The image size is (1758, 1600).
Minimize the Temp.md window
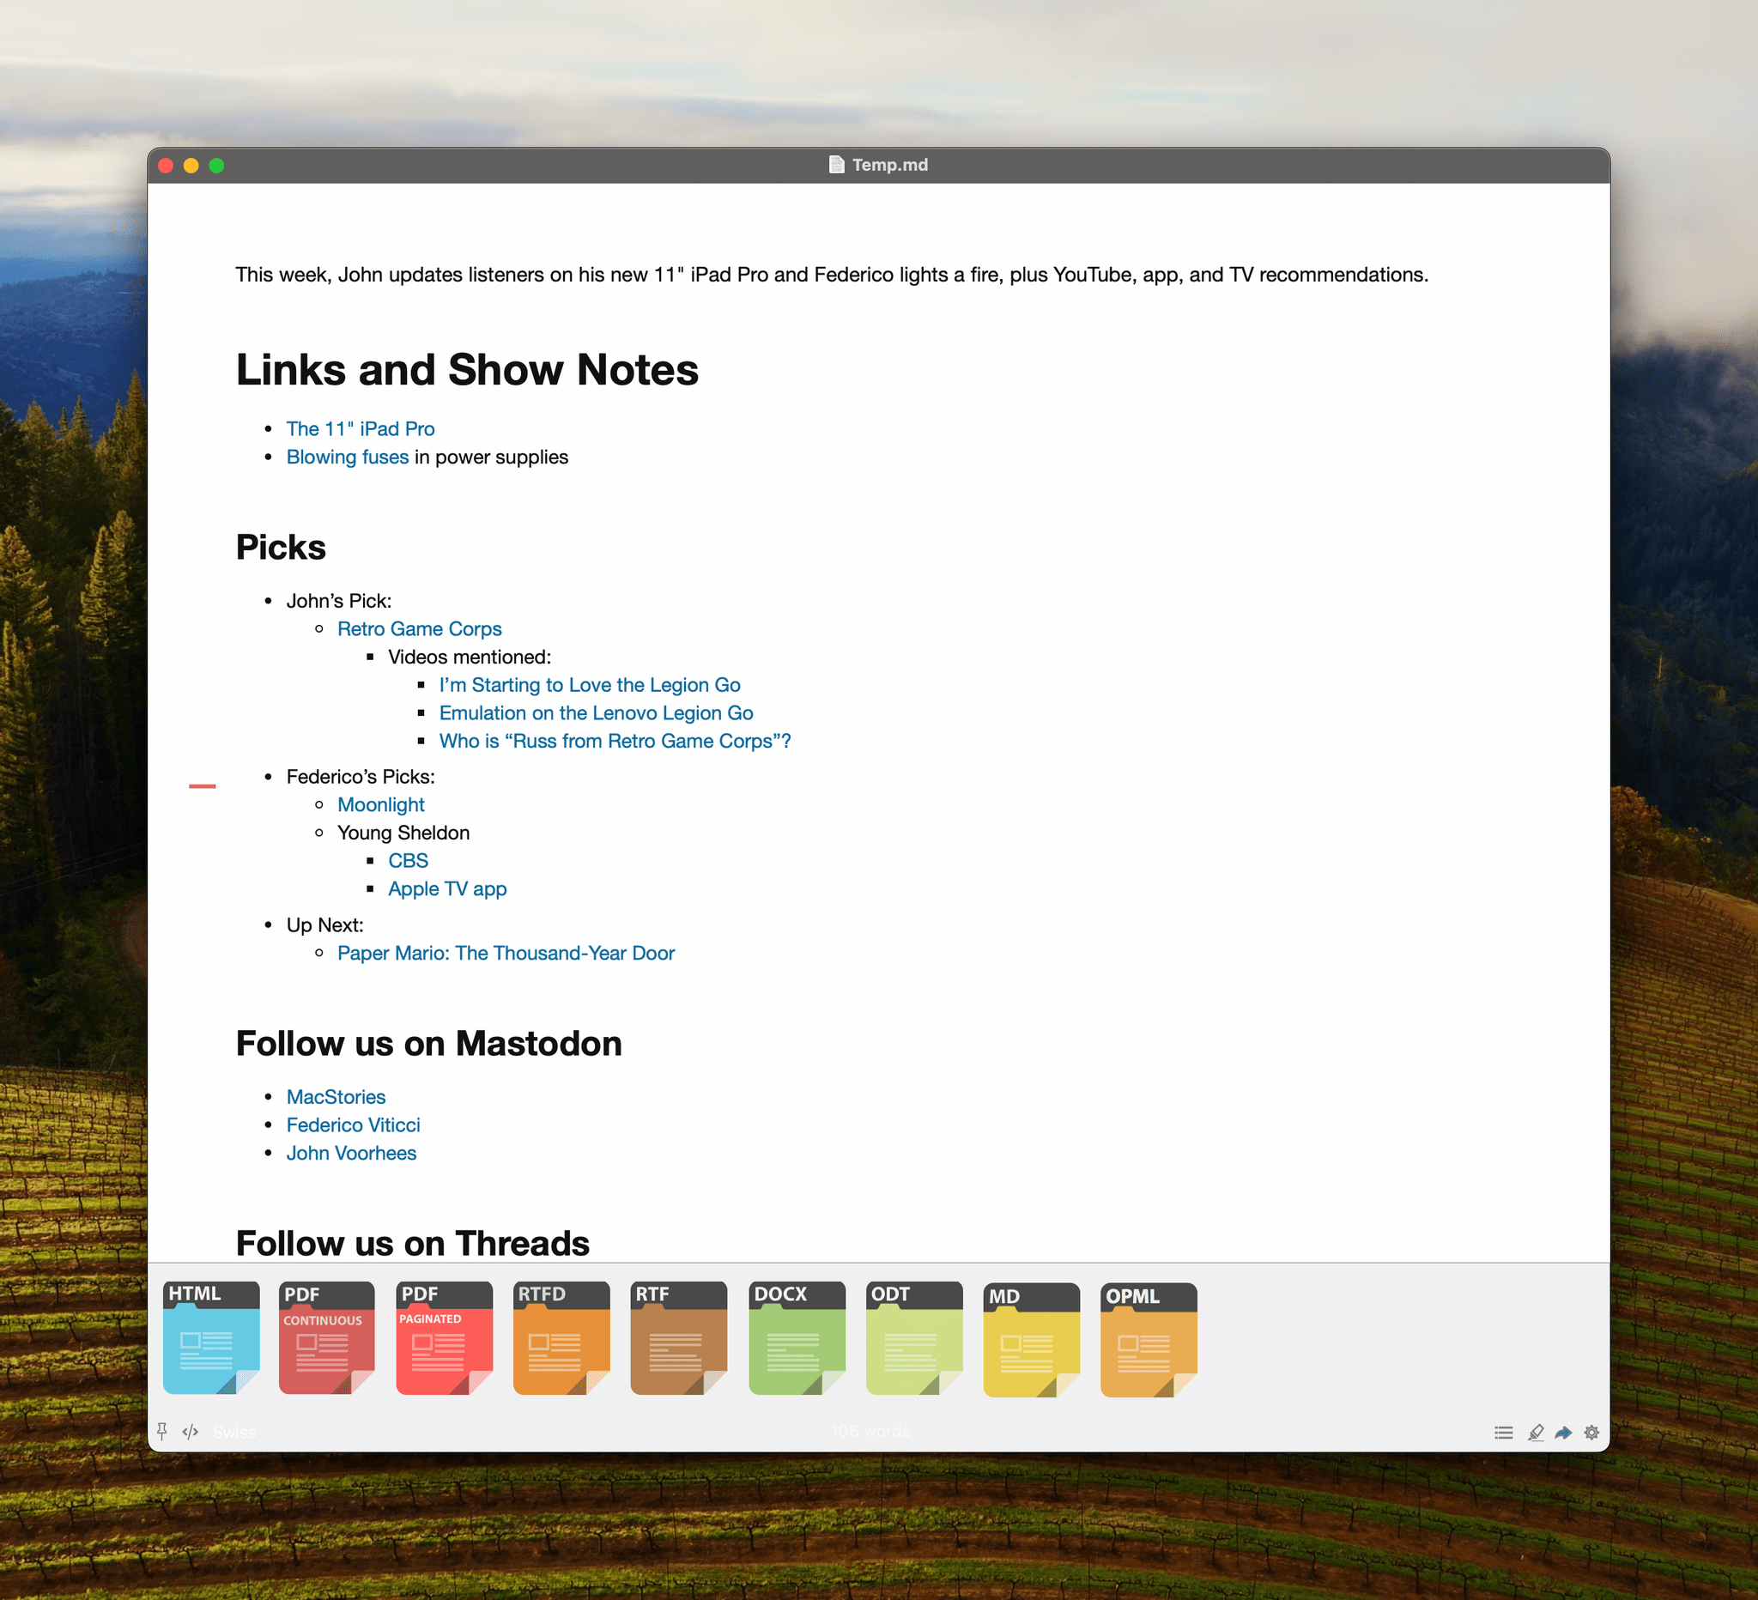191,166
